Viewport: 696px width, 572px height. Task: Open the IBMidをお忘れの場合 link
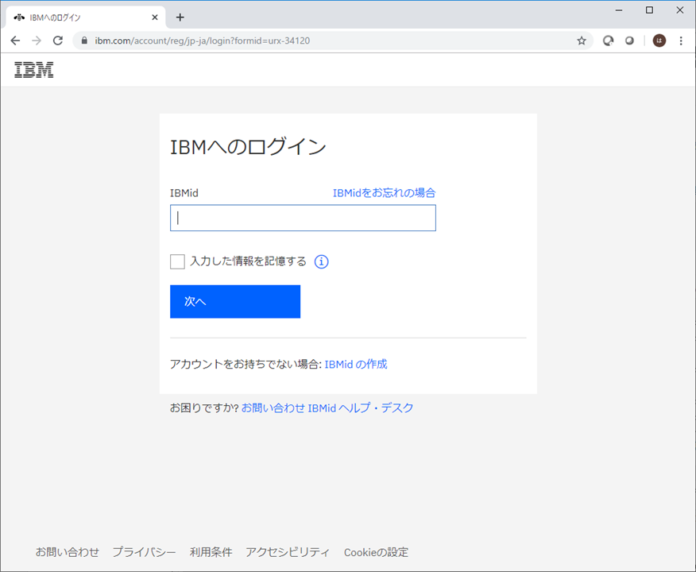coord(384,192)
